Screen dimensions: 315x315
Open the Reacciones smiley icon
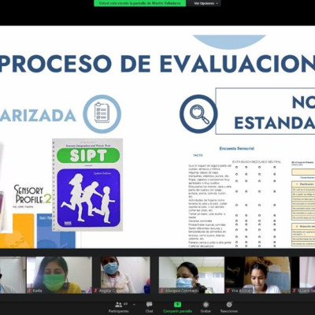tap(229, 305)
